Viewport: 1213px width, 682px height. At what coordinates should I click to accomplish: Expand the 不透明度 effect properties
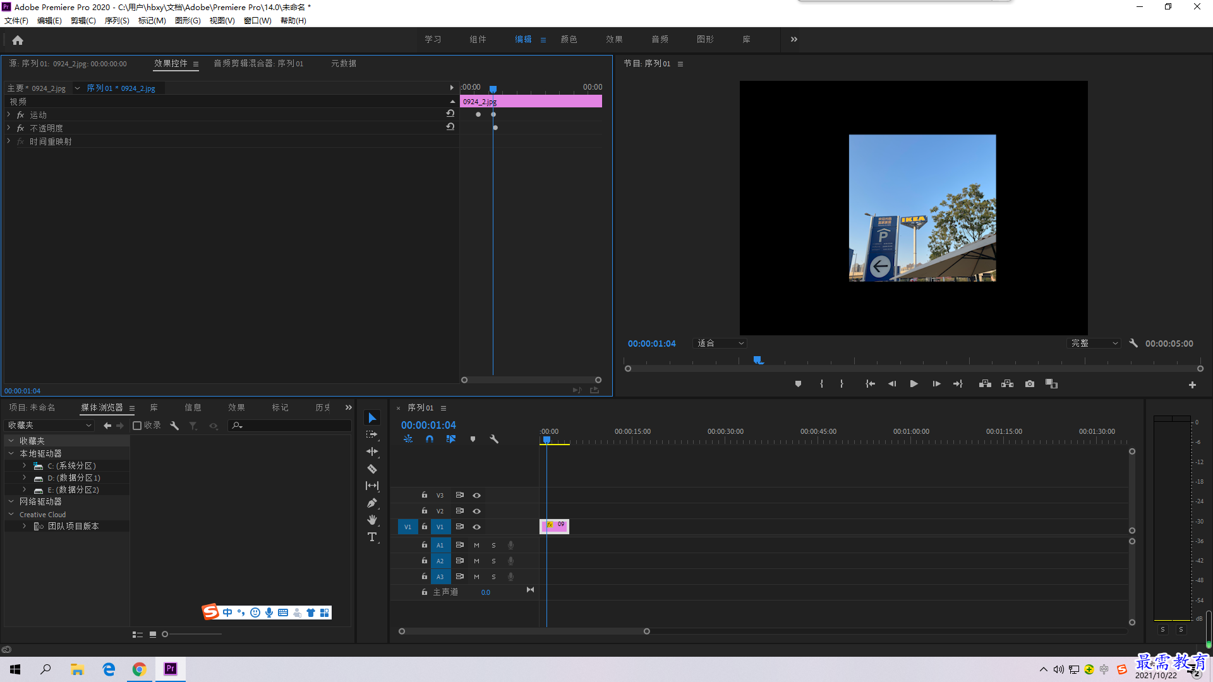pos(9,128)
